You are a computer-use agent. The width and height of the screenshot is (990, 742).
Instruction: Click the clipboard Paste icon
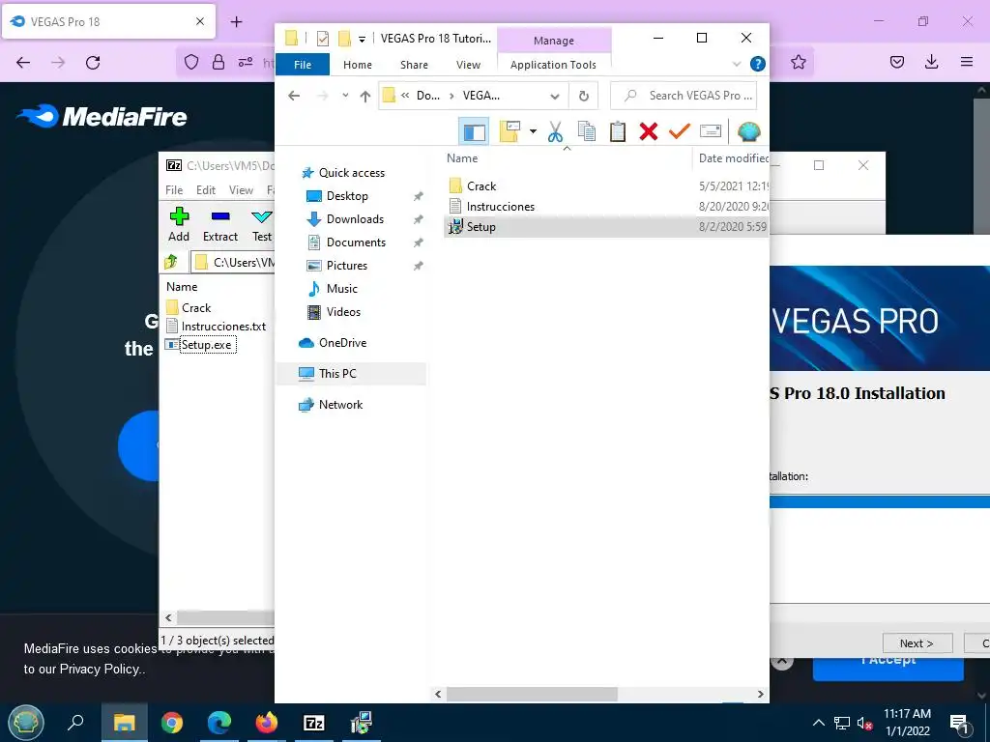tap(618, 131)
